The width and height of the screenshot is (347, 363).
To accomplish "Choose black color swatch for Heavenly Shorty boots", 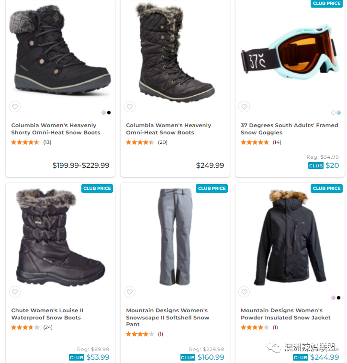I will click(109, 112).
